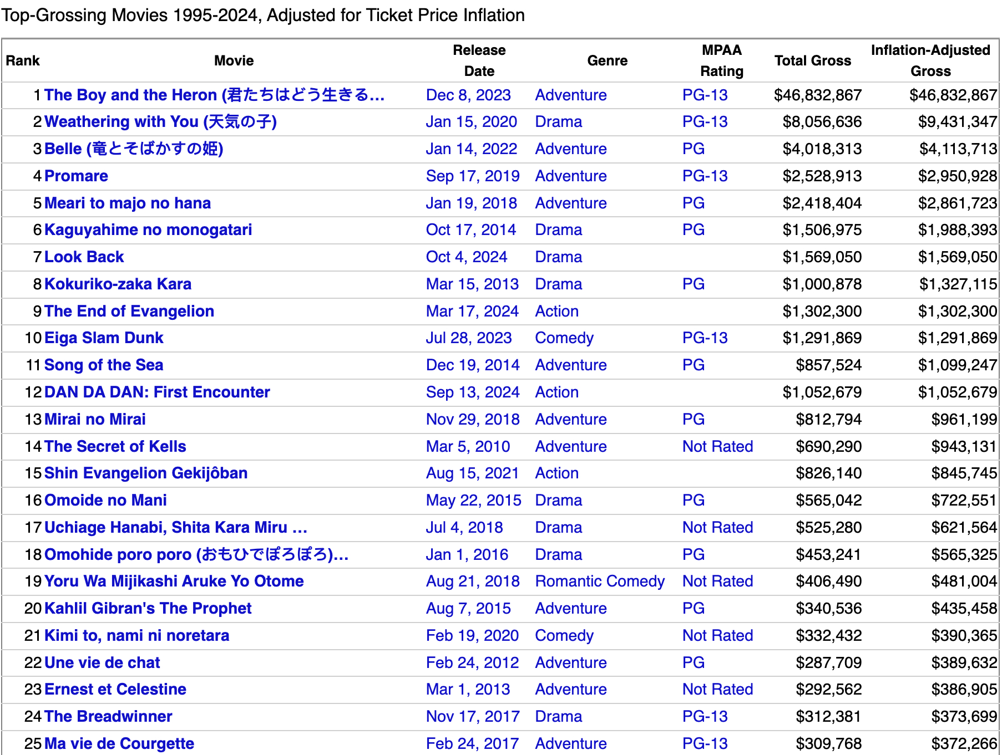Click Action genre for The End of Evangelion
Image resolution: width=1002 pixels, height=755 pixels.
point(557,311)
